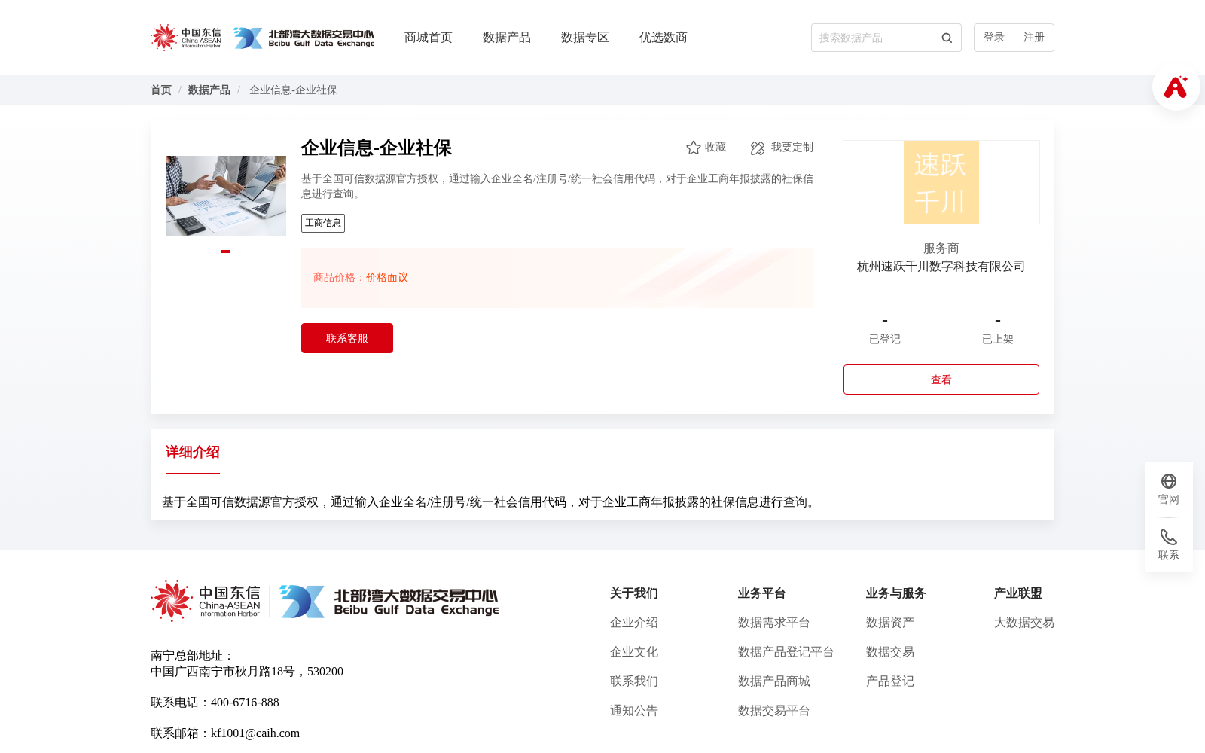
Task: Go to 数据产品 in breadcrumb
Action: tap(209, 90)
